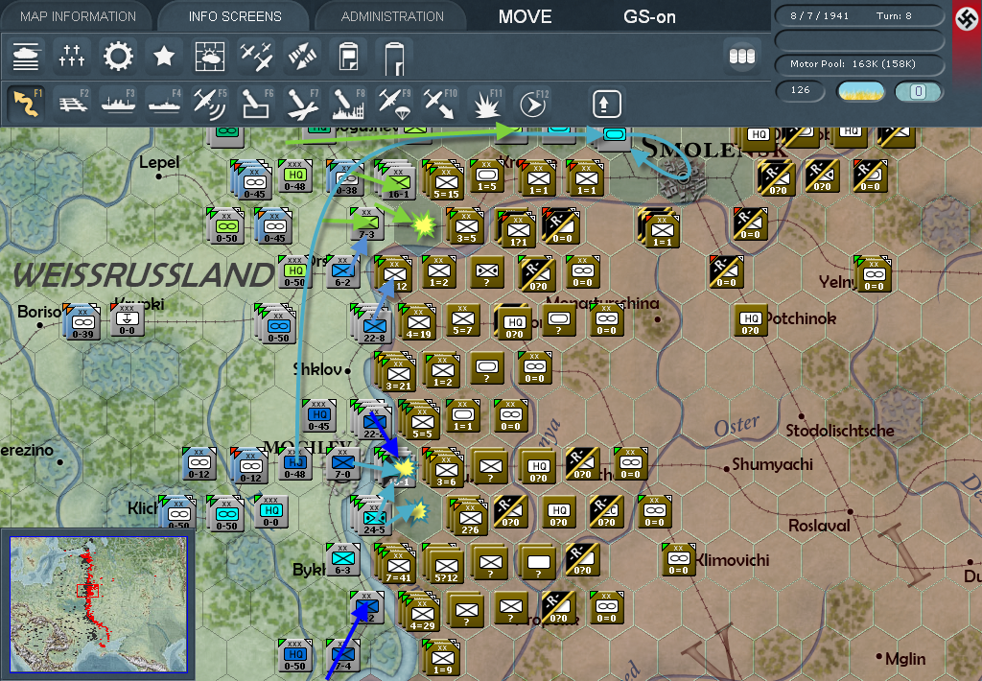Screen dimensions: 982x681
Task: Show battle sites (F11)
Action: click(486, 104)
